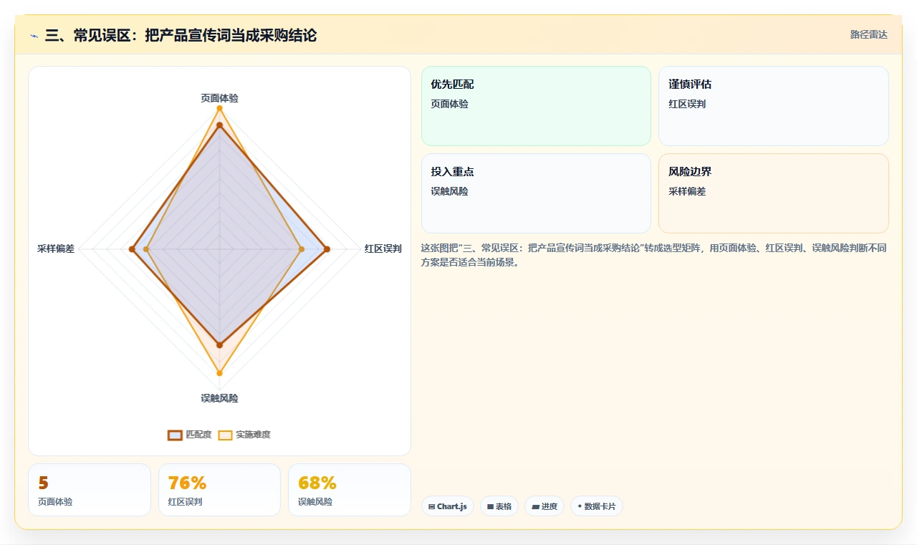The image size is (917, 545).
Task: Select the 风险边界 card heading
Action: (690, 172)
